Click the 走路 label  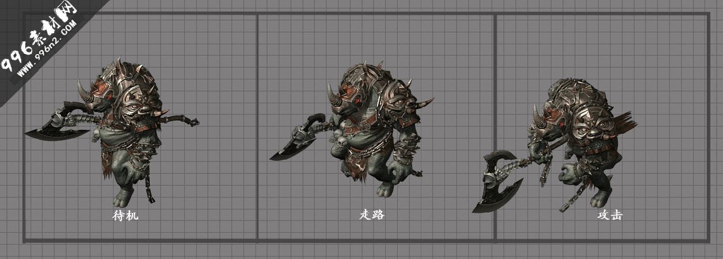(x=372, y=215)
